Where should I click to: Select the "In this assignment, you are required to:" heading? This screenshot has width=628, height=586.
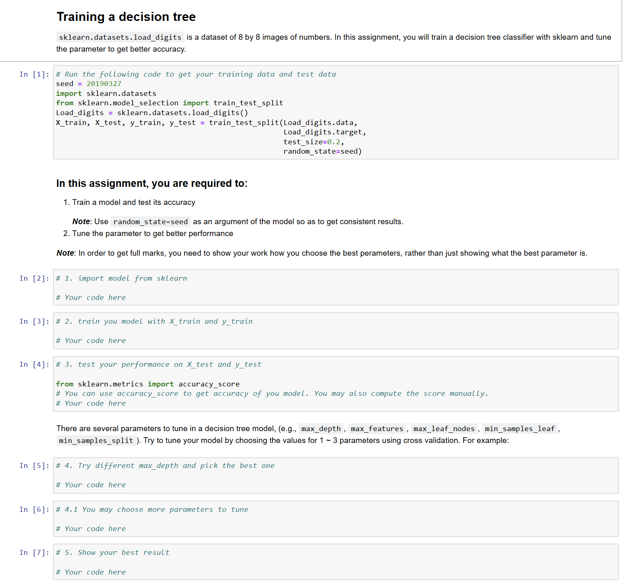click(x=152, y=184)
